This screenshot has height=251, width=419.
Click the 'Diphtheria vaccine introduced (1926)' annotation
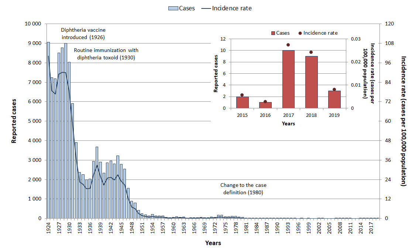coord(83,34)
